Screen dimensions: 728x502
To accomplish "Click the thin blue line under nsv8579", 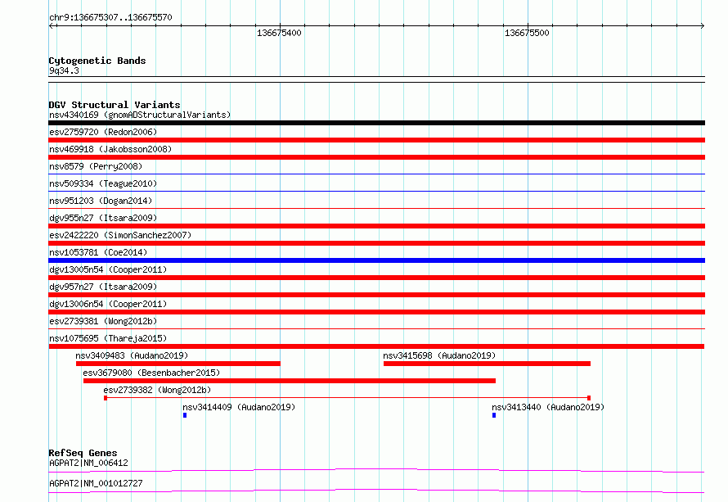I will pos(376,174).
